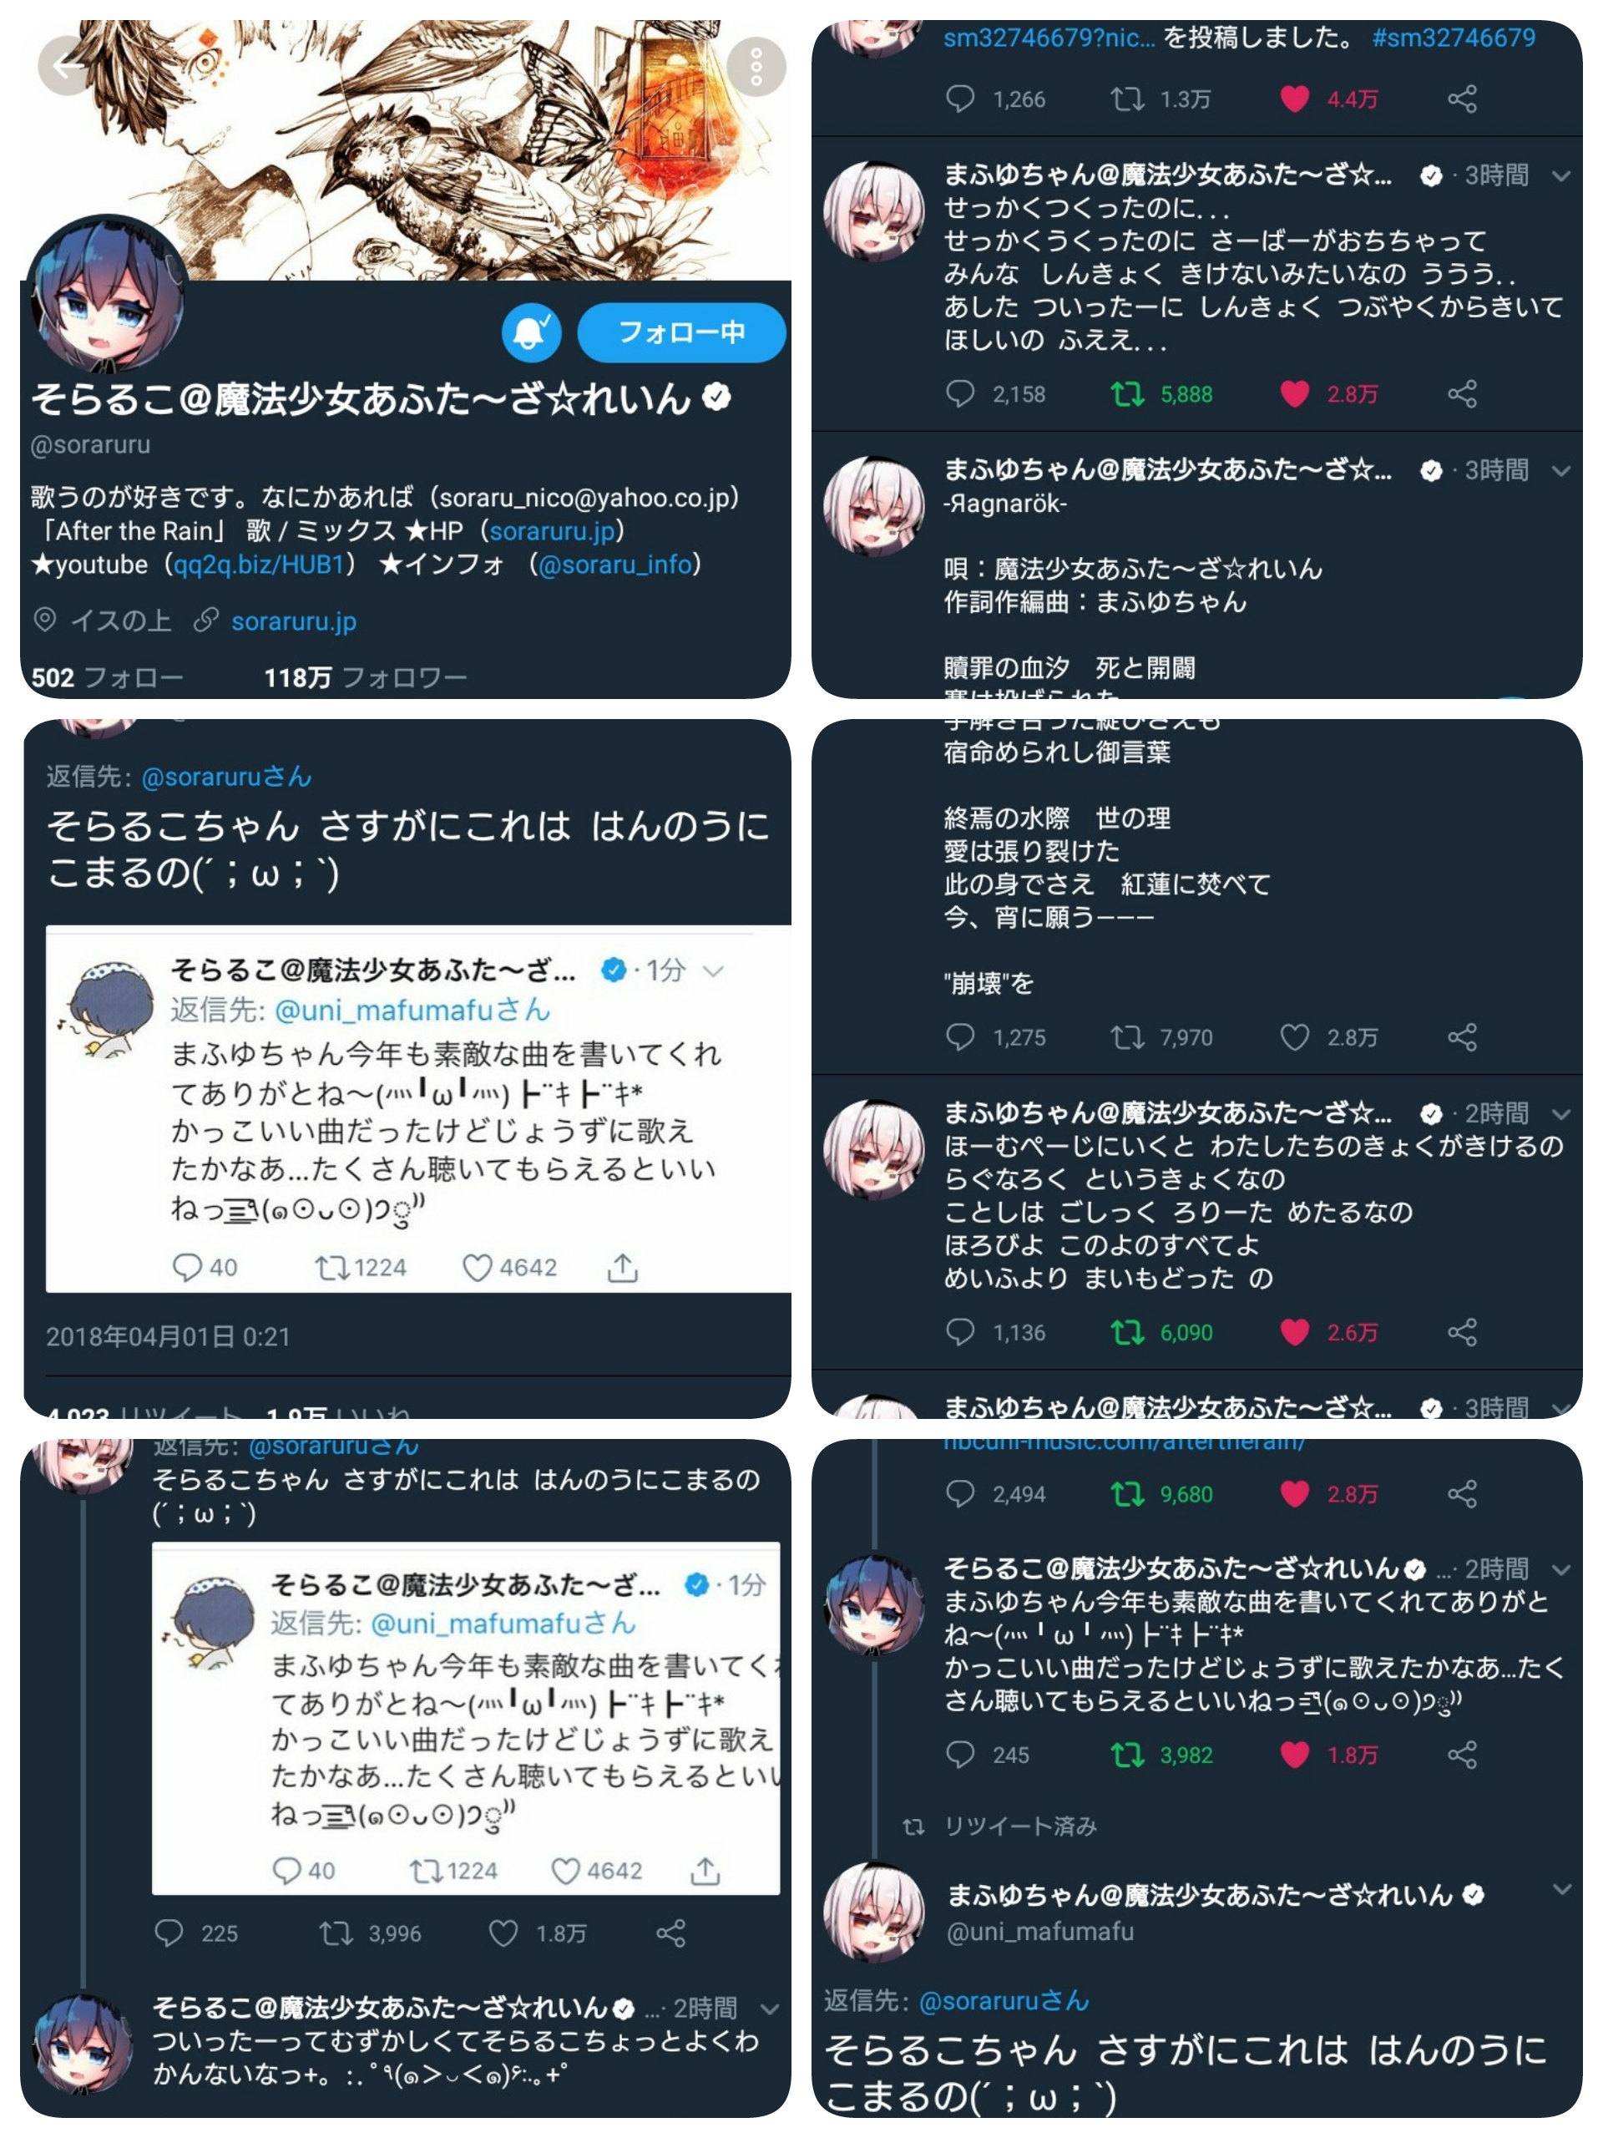Click the reply icon showing 225
The height and width of the screenshot is (2138, 1603).
169,1933
